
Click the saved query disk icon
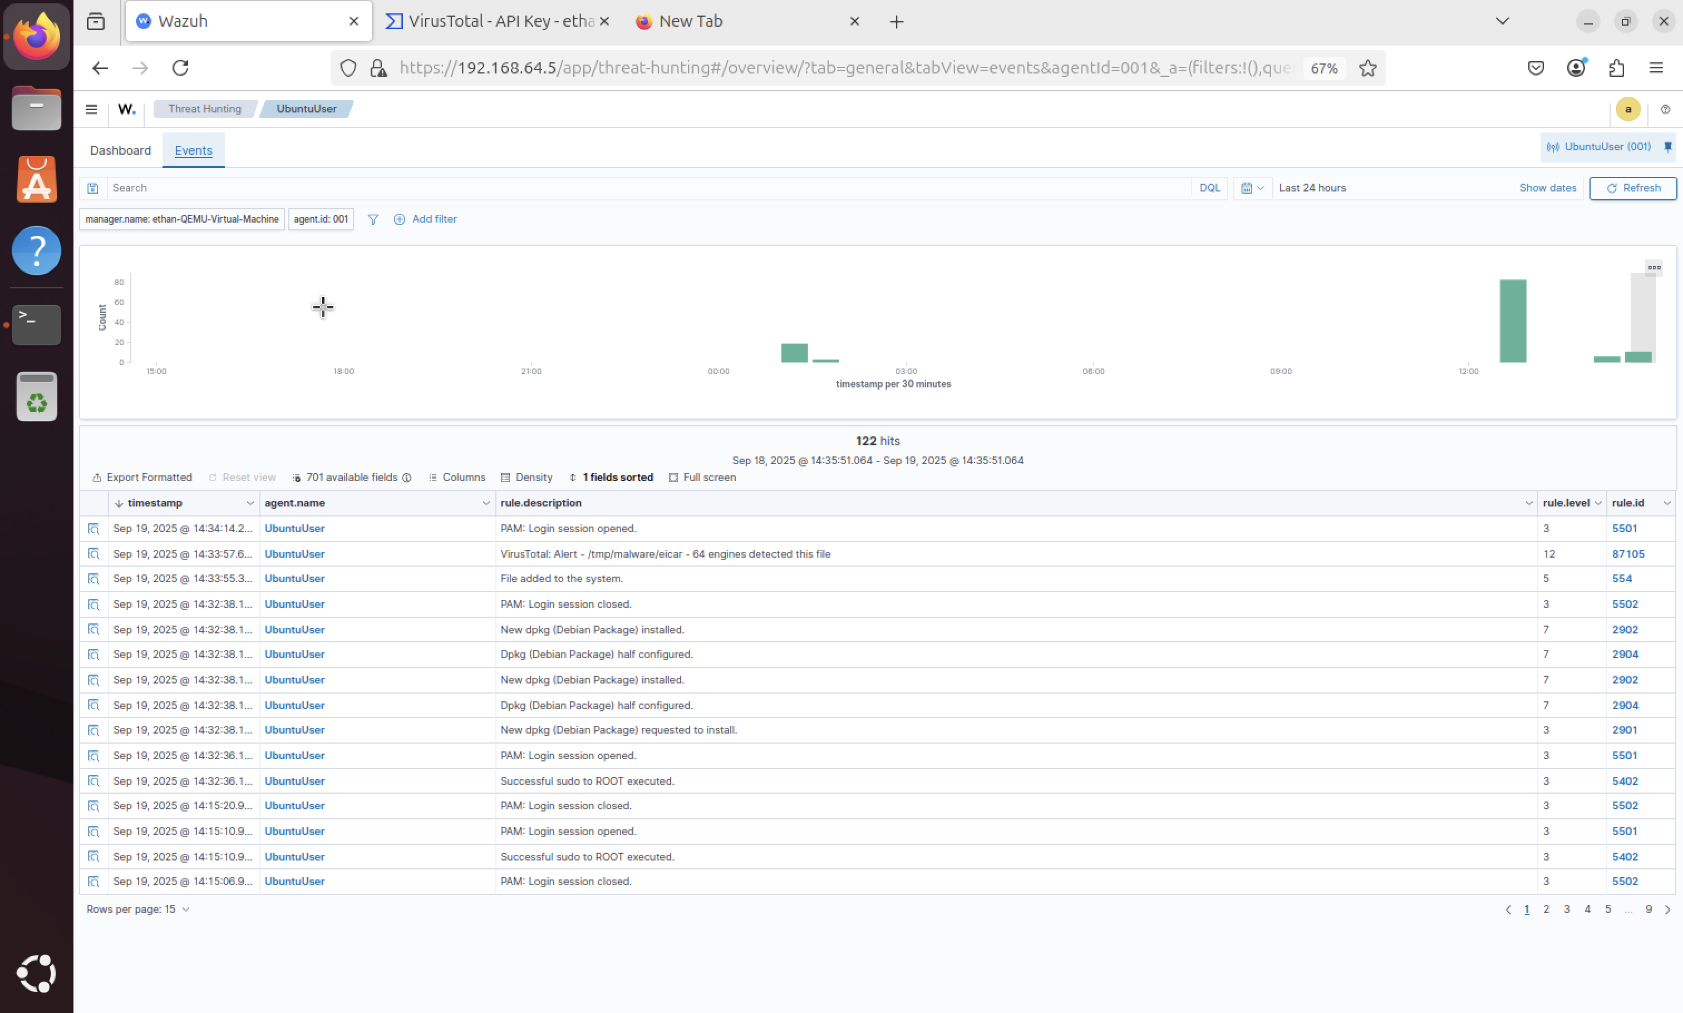93,188
